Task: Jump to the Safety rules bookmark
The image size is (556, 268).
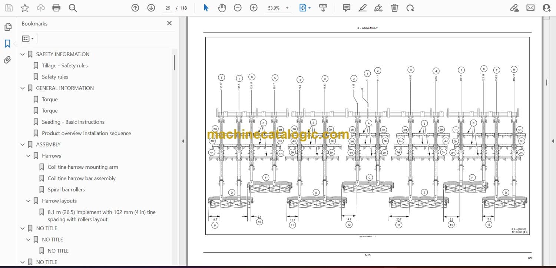Action: click(55, 77)
